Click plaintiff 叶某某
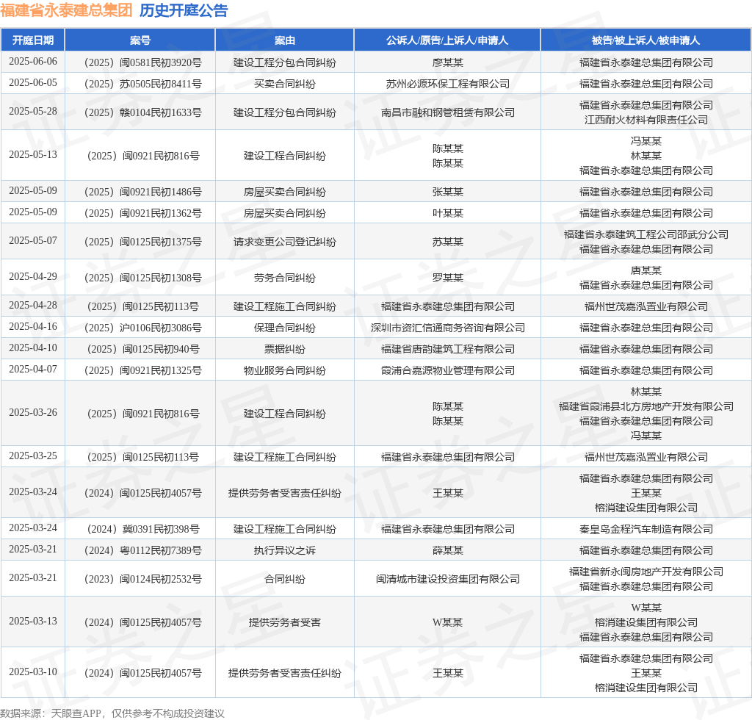Image resolution: width=752 pixels, height=720 pixels. (447, 213)
